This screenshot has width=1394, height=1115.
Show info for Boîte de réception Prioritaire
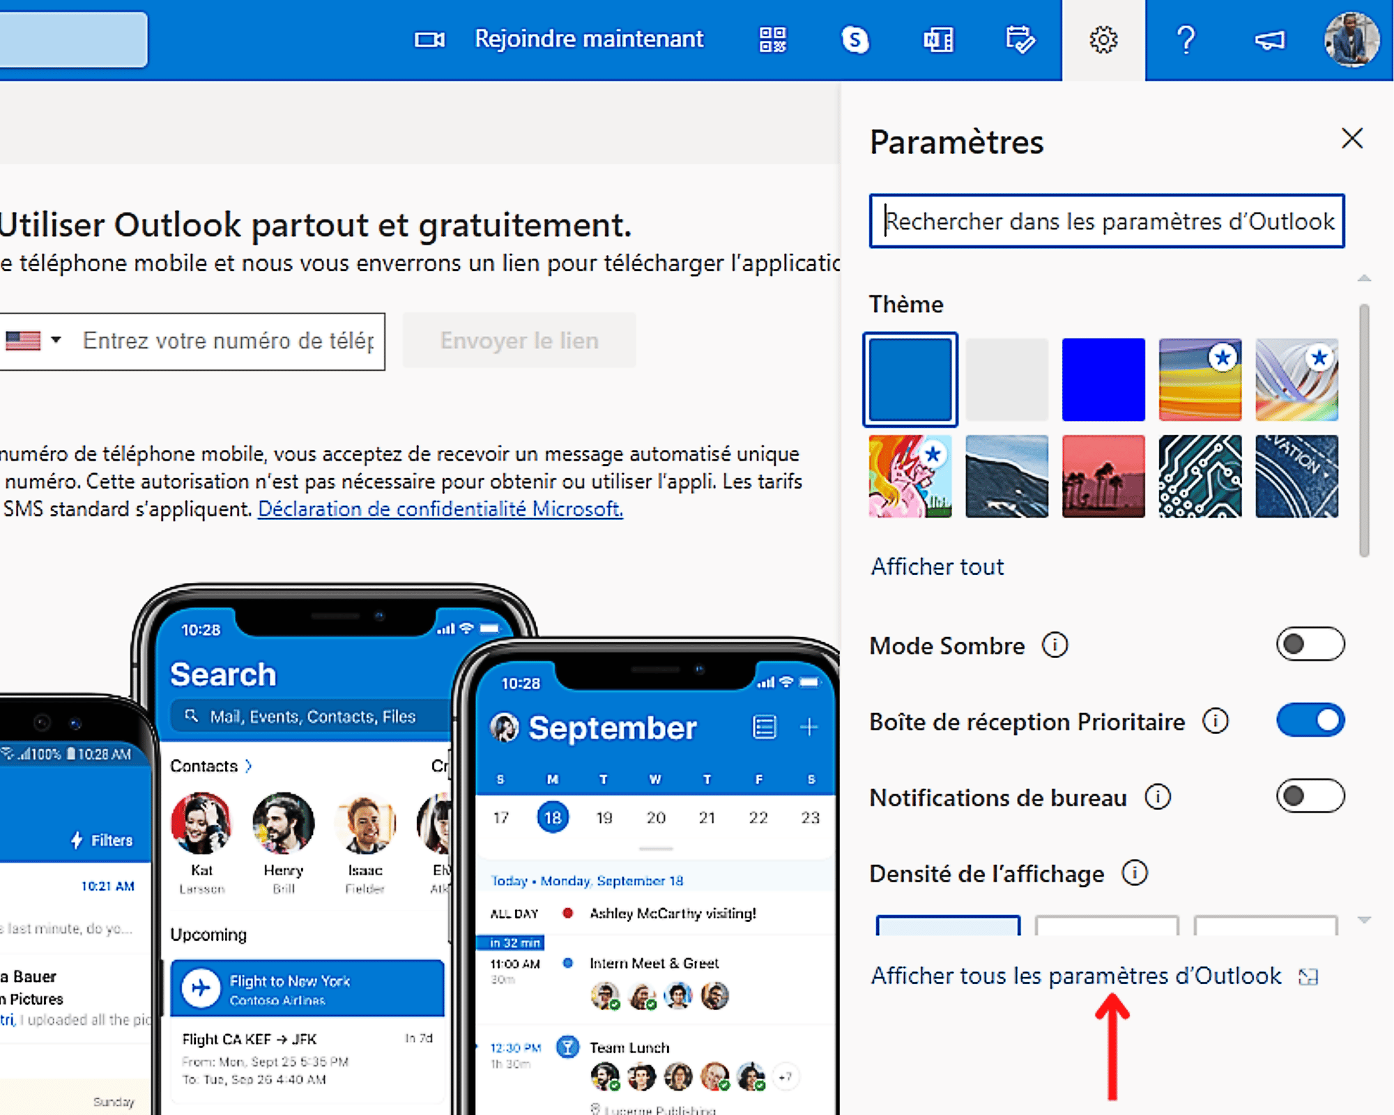[1216, 721]
